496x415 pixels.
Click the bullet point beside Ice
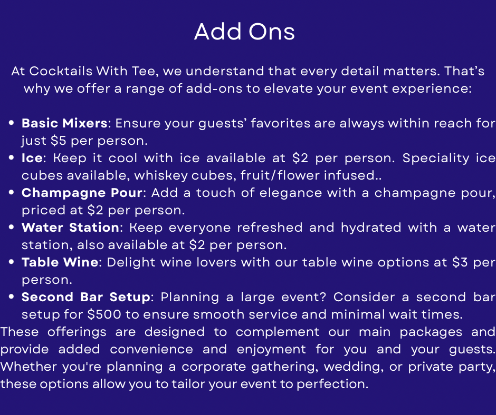click(12, 157)
